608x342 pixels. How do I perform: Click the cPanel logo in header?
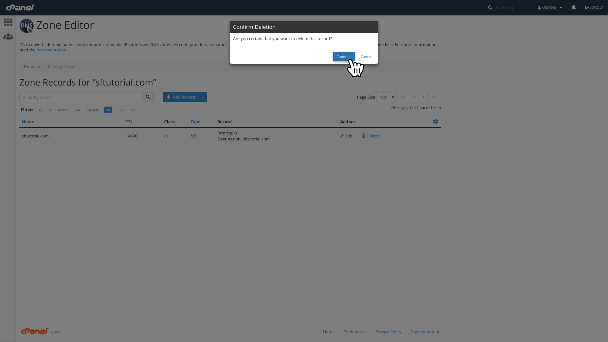click(x=20, y=7)
